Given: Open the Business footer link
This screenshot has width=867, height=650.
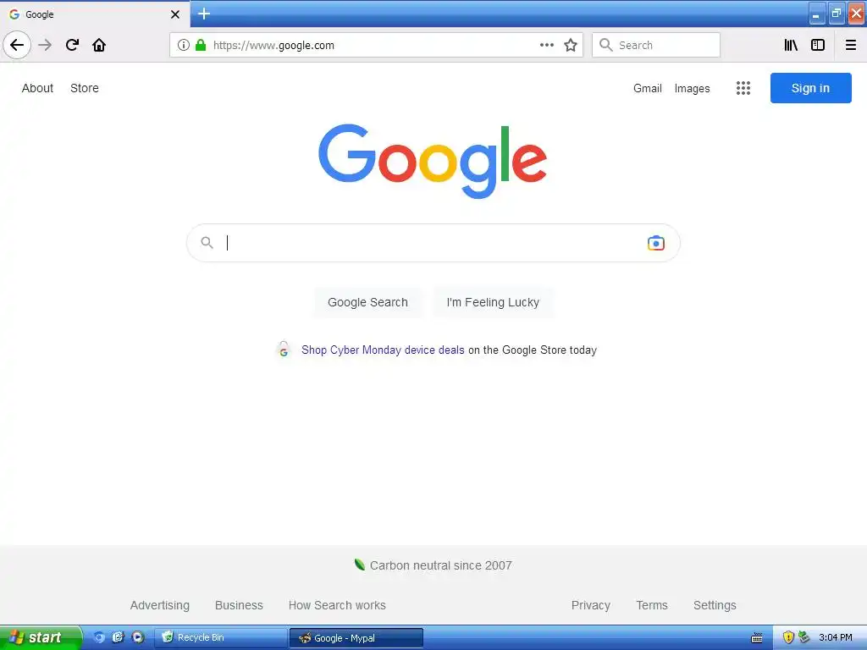Looking at the screenshot, I should (x=239, y=605).
